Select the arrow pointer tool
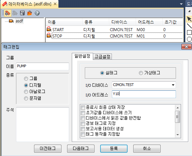 click(189, 19)
